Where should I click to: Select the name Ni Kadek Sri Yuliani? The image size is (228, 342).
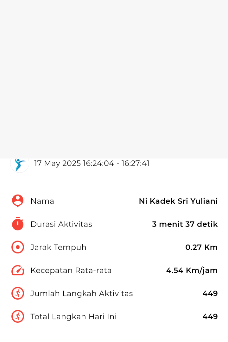(178, 201)
